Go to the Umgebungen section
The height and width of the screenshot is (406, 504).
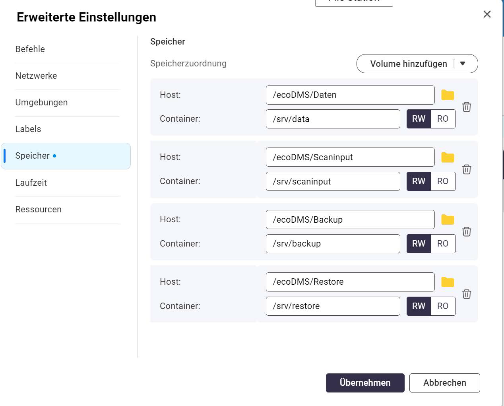41,103
